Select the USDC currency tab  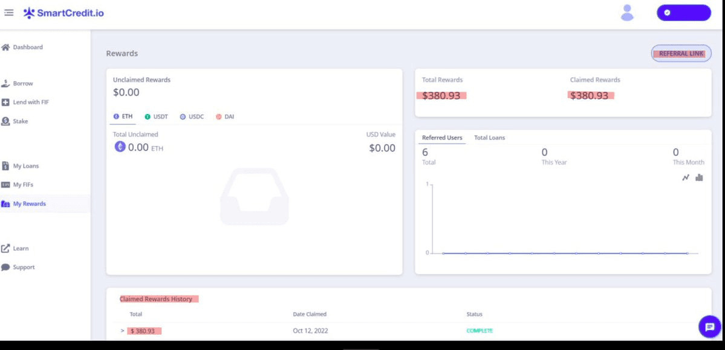point(192,117)
